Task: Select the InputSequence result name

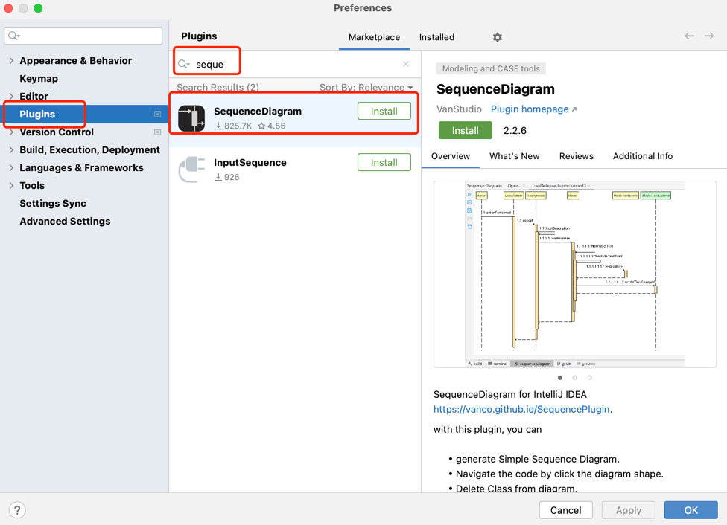Action: 250,163
